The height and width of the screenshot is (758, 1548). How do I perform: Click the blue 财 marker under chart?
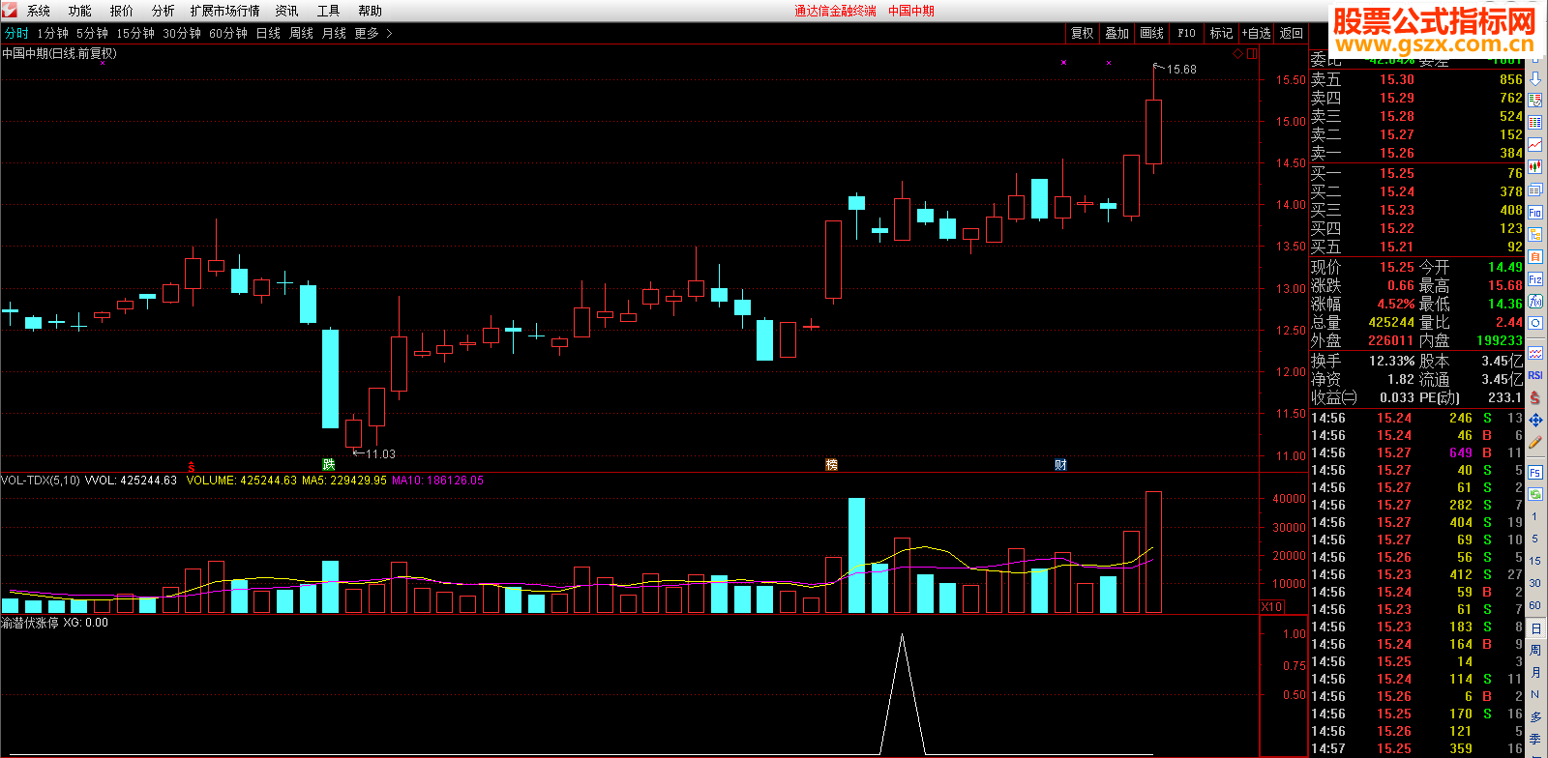point(1060,465)
